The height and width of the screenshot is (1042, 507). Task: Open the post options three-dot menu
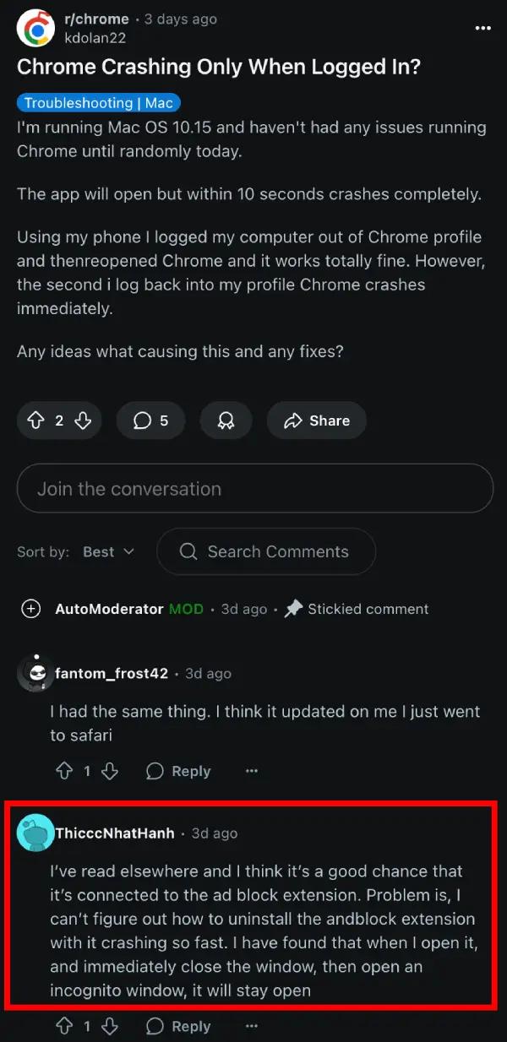(482, 28)
